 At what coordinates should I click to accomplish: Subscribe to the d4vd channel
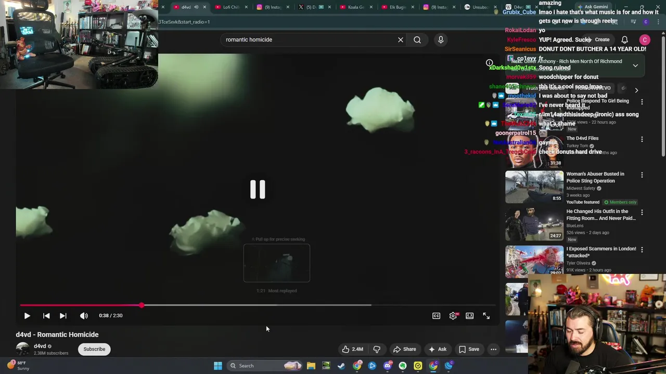click(94, 349)
